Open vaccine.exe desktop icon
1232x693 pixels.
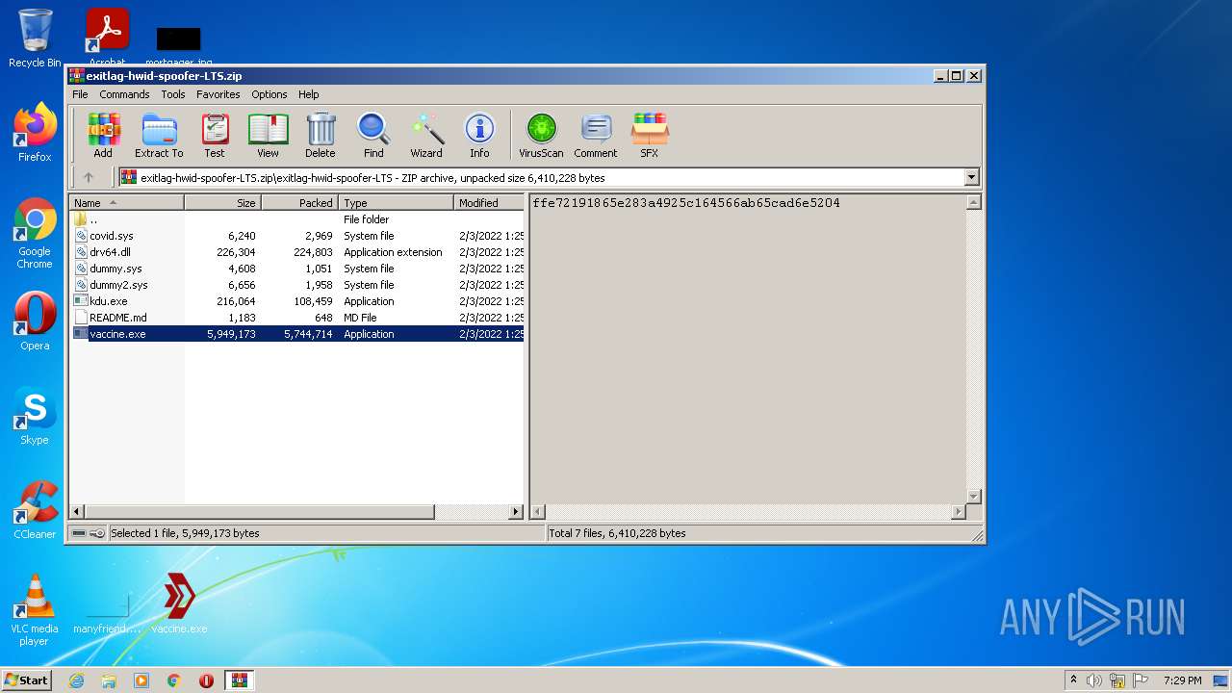point(179,603)
